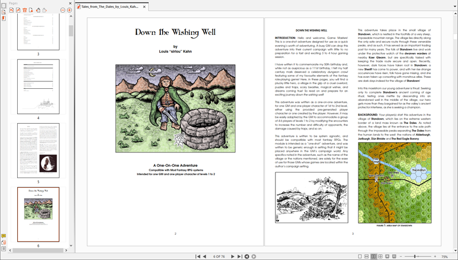Enable two-page facing view

point(373,257)
